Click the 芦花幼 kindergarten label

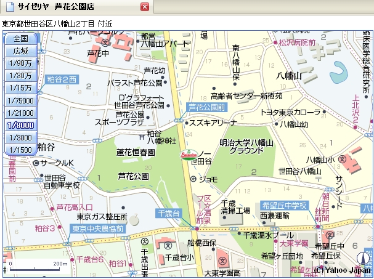(155, 71)
